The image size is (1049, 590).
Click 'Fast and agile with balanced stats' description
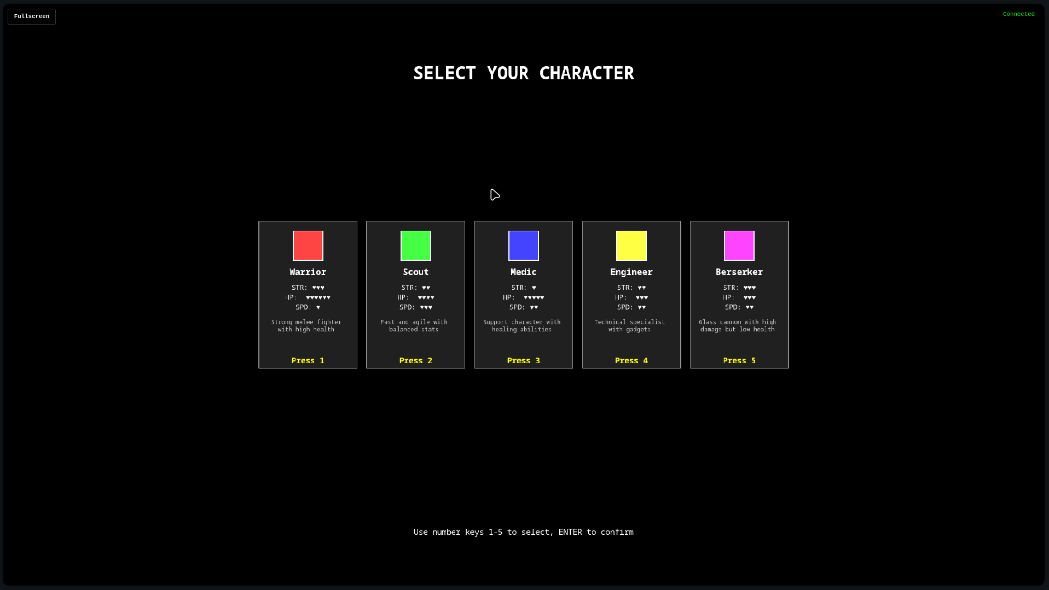414,326
